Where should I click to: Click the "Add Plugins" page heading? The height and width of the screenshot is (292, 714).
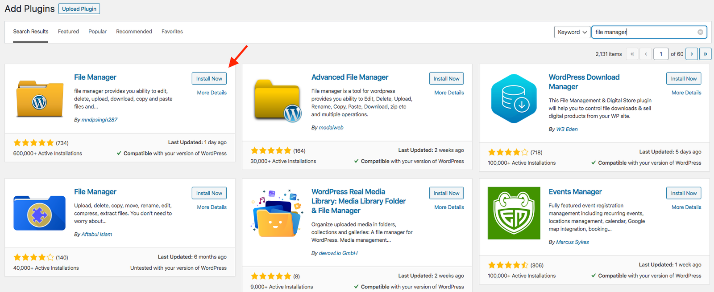29,8
